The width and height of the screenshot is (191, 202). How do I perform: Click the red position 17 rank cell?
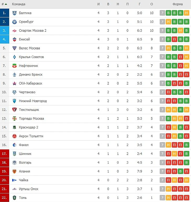pos(4,154)
